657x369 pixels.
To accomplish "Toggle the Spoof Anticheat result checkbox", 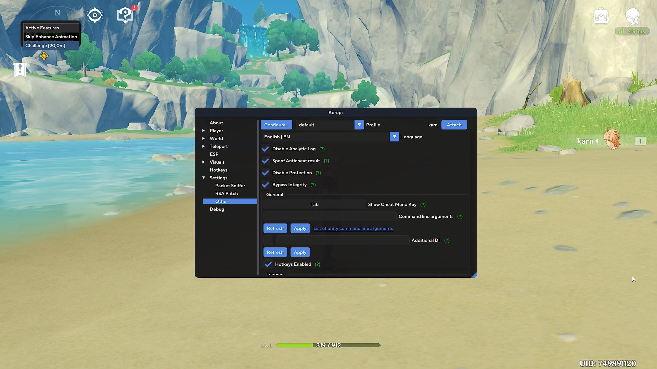I will [266, 160].
